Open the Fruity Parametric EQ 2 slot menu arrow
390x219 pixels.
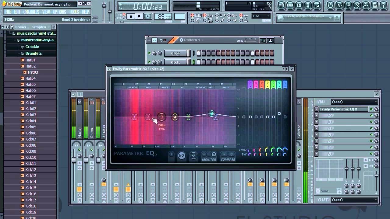317,109
